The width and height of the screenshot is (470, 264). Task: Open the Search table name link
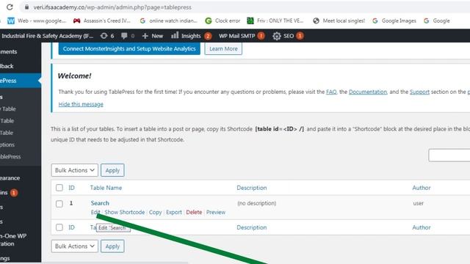(100, 203)
